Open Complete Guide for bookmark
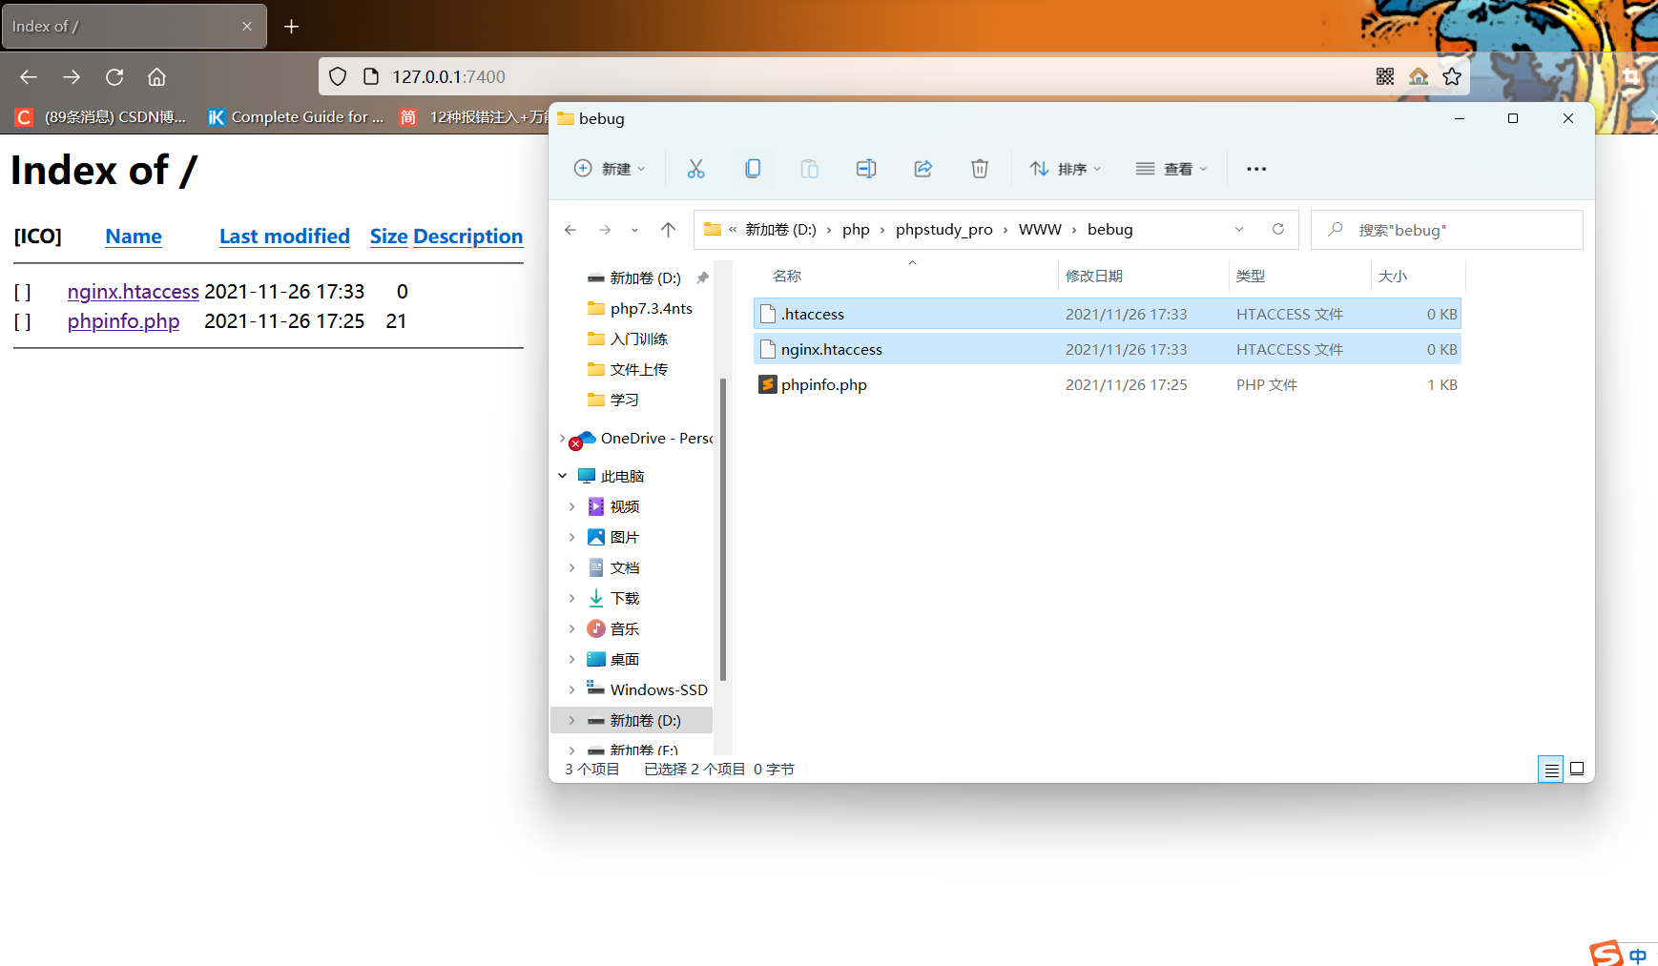The height and width of the screenshot is (966, 1658). [297, 116]
